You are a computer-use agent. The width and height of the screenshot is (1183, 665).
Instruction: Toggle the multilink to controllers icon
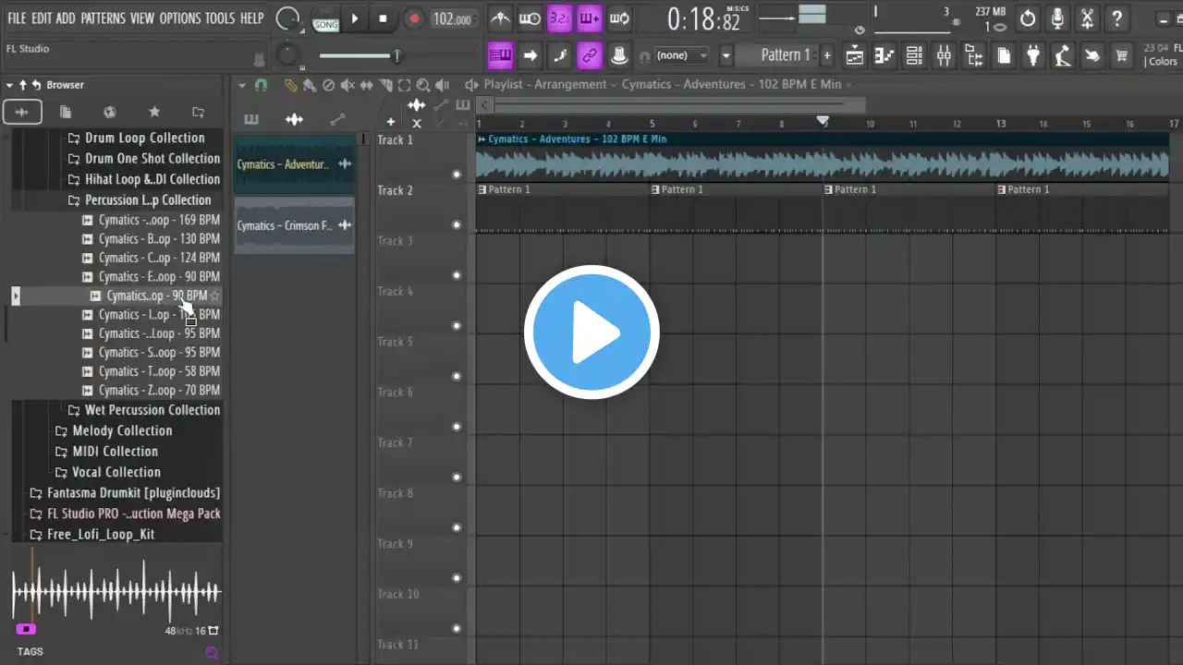[x=590, y=55]
